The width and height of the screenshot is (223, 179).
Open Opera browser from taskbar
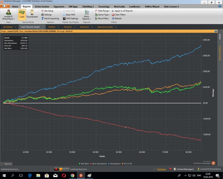click(x=64, y=175)
